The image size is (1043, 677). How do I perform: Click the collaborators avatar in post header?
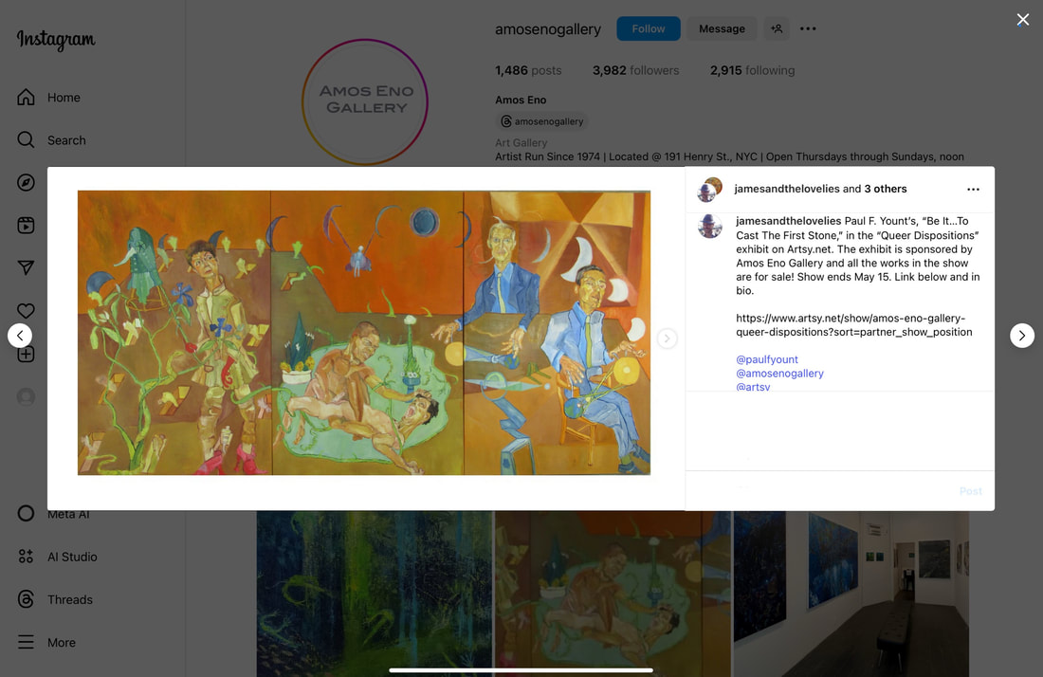pos(710,190)
